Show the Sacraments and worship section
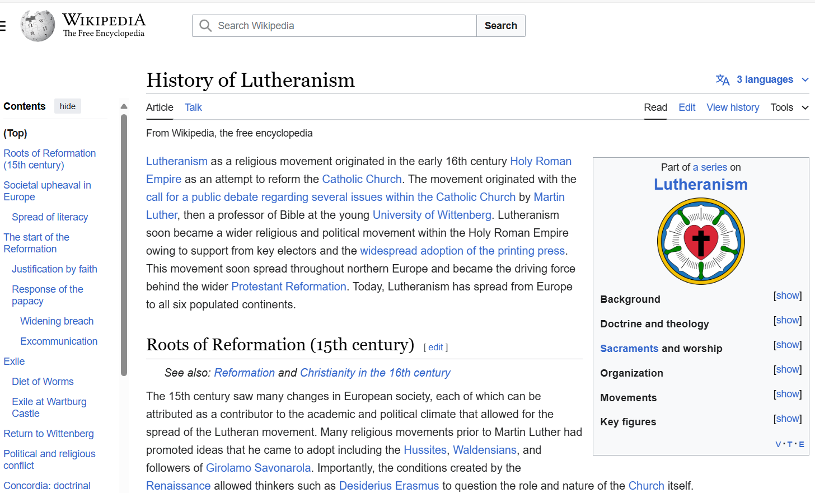Screen dimensions: 815x493 pyautogui.click(x=788, y=345)
